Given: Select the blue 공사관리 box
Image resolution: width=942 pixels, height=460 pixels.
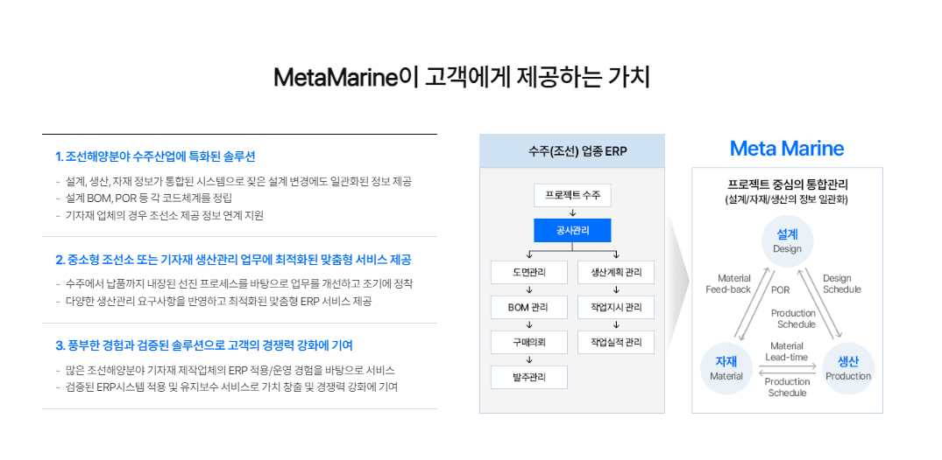Looking at the screenshot, I should (572, 230).
